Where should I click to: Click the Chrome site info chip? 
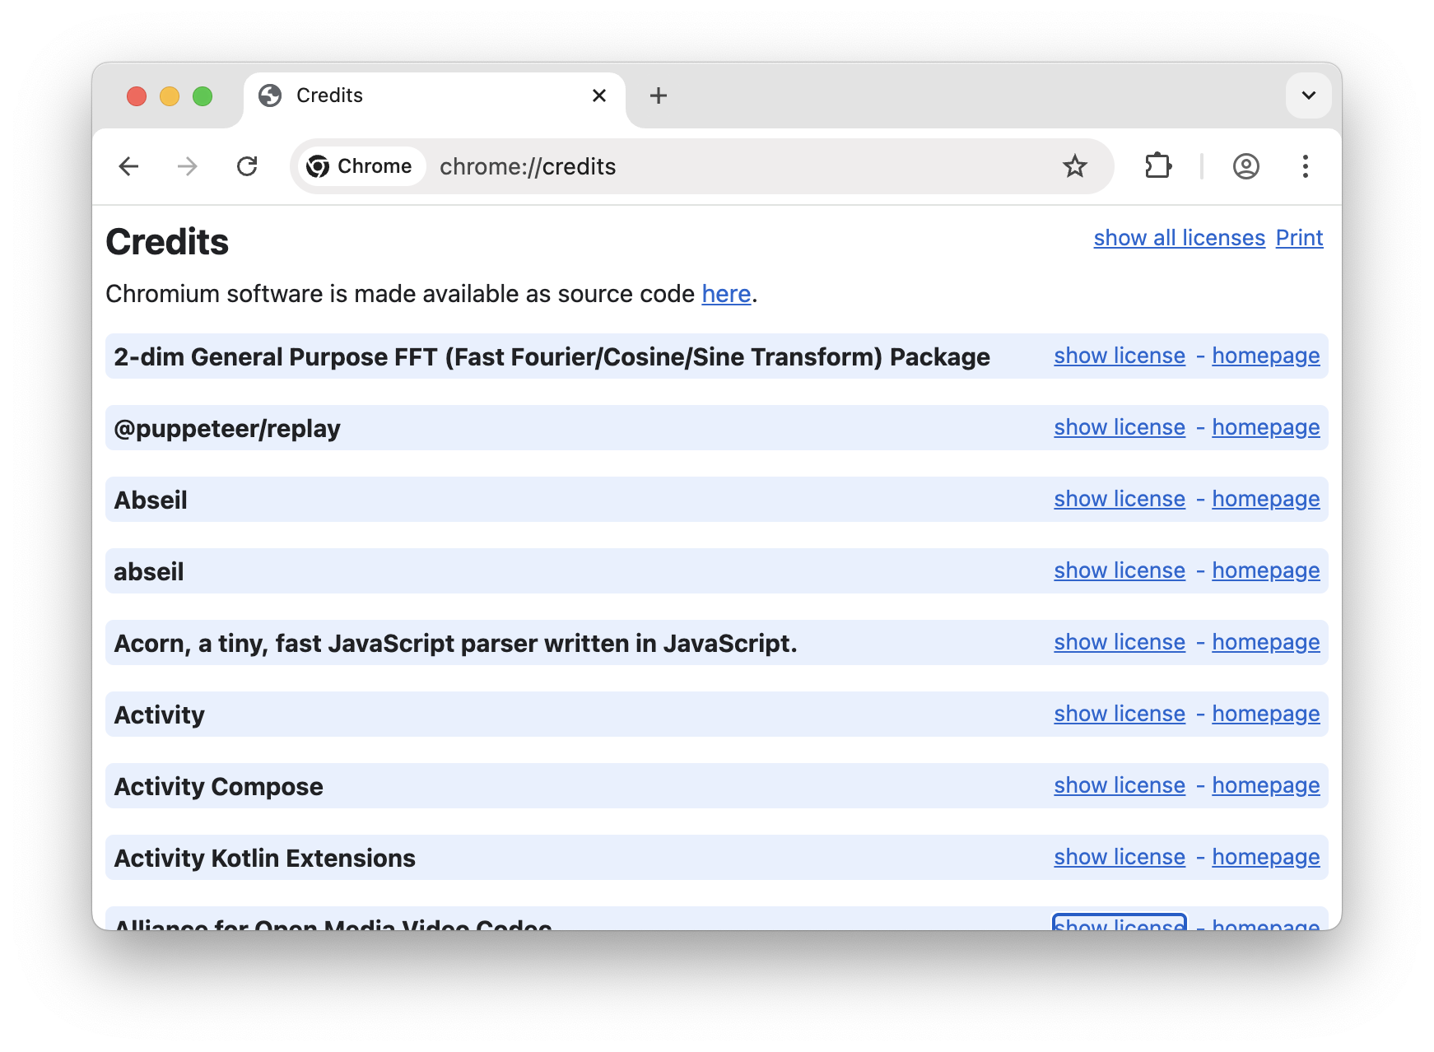coord(361,166)
